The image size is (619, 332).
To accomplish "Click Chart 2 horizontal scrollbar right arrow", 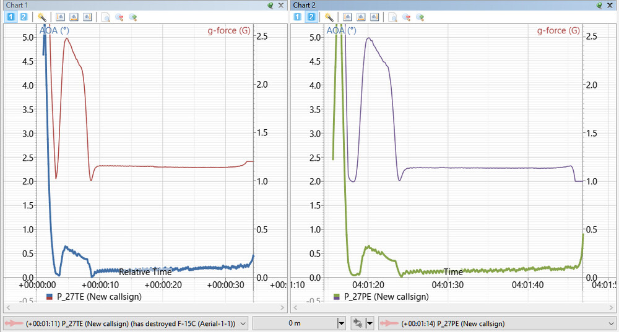I will (x=612, y=307).
